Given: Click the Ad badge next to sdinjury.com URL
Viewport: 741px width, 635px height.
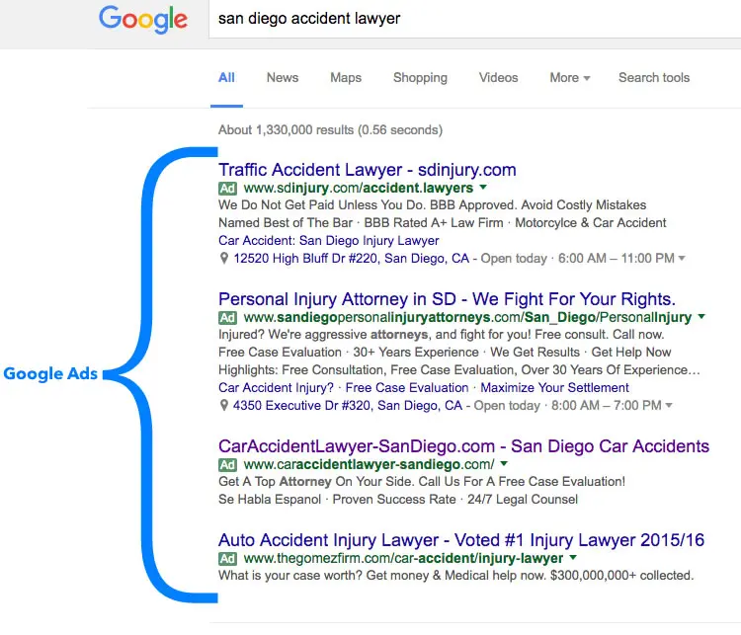Looking at the screenshot, I should tap(228, 188).
